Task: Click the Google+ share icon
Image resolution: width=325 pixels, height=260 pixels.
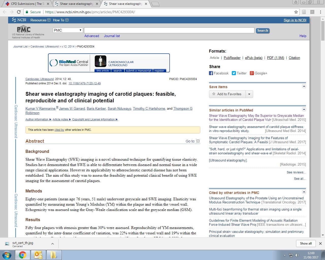Action: tap(252, 73)
